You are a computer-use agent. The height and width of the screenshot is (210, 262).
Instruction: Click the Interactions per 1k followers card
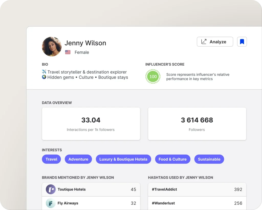[91, 124]
